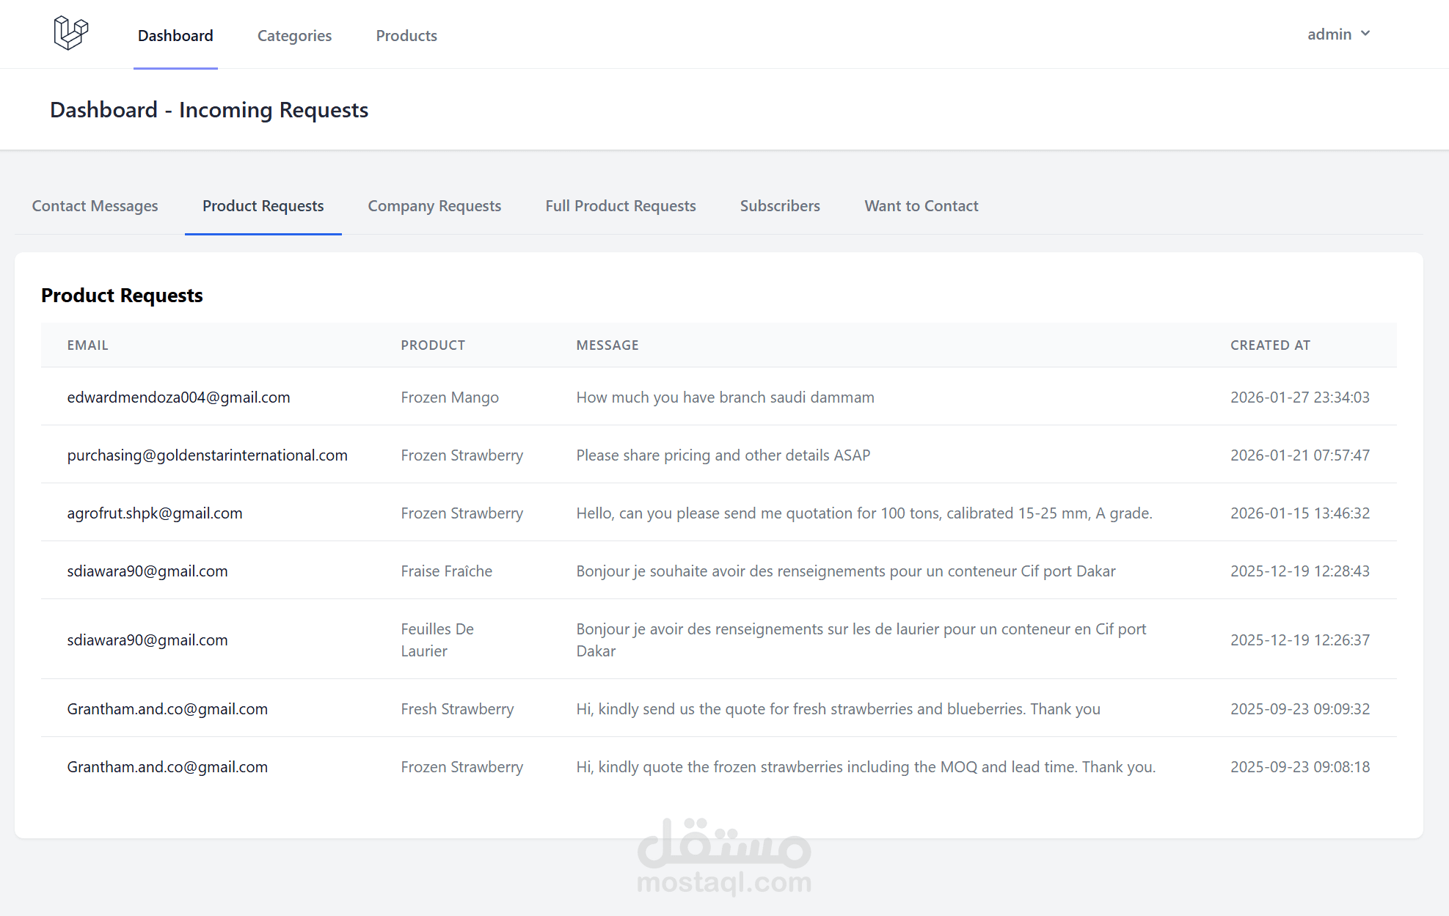The width and height of the screenshot is (1449, 916).
Task: Click the Fresh Strawberry request row message
Action: click(x=838, y=709)
